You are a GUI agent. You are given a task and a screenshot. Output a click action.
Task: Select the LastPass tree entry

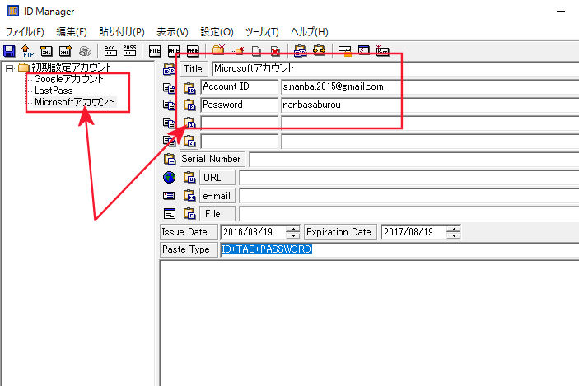tap(54, 91)
